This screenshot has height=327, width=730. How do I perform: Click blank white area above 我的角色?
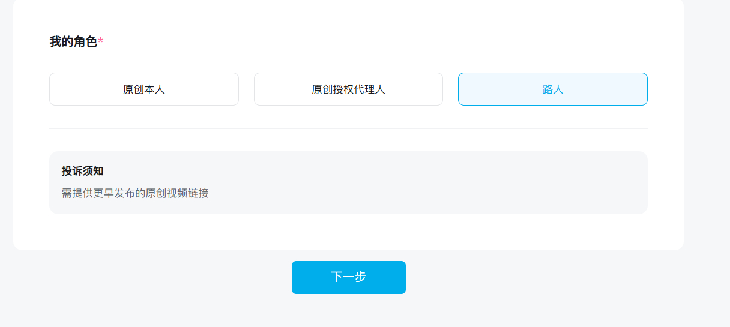pos(348,15)
